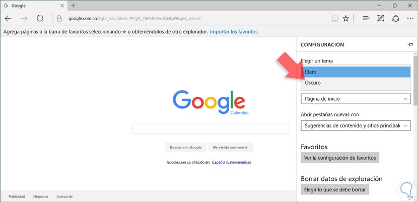
Task: Click the forward navigation arrow
Action: 24,19
